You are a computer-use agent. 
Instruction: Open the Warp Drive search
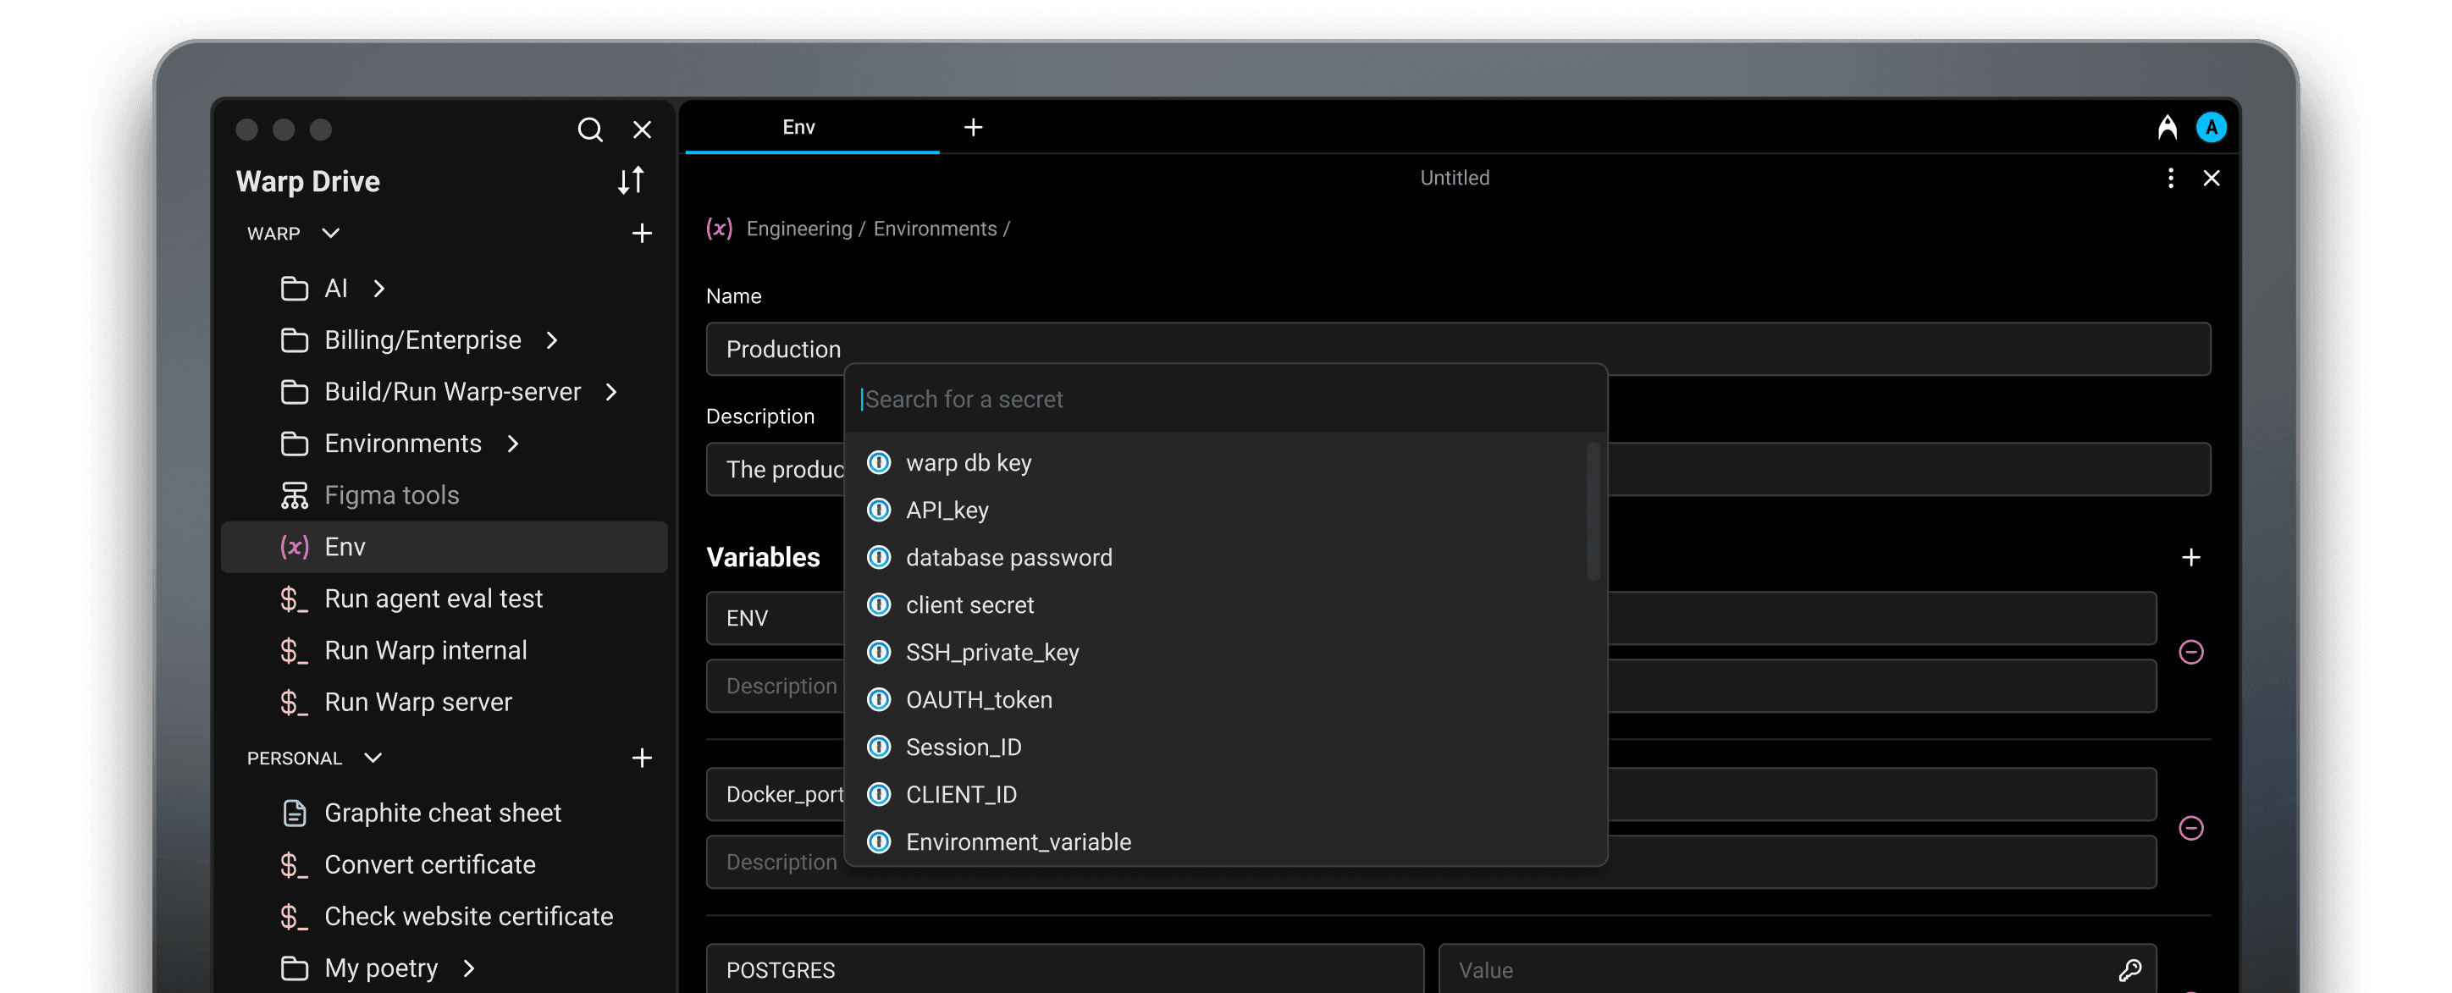pyautogui.click(x=590, y=130)
